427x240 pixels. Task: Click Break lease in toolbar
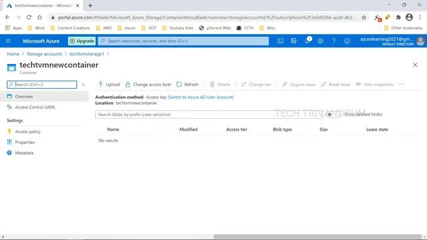tap(336, 85)
